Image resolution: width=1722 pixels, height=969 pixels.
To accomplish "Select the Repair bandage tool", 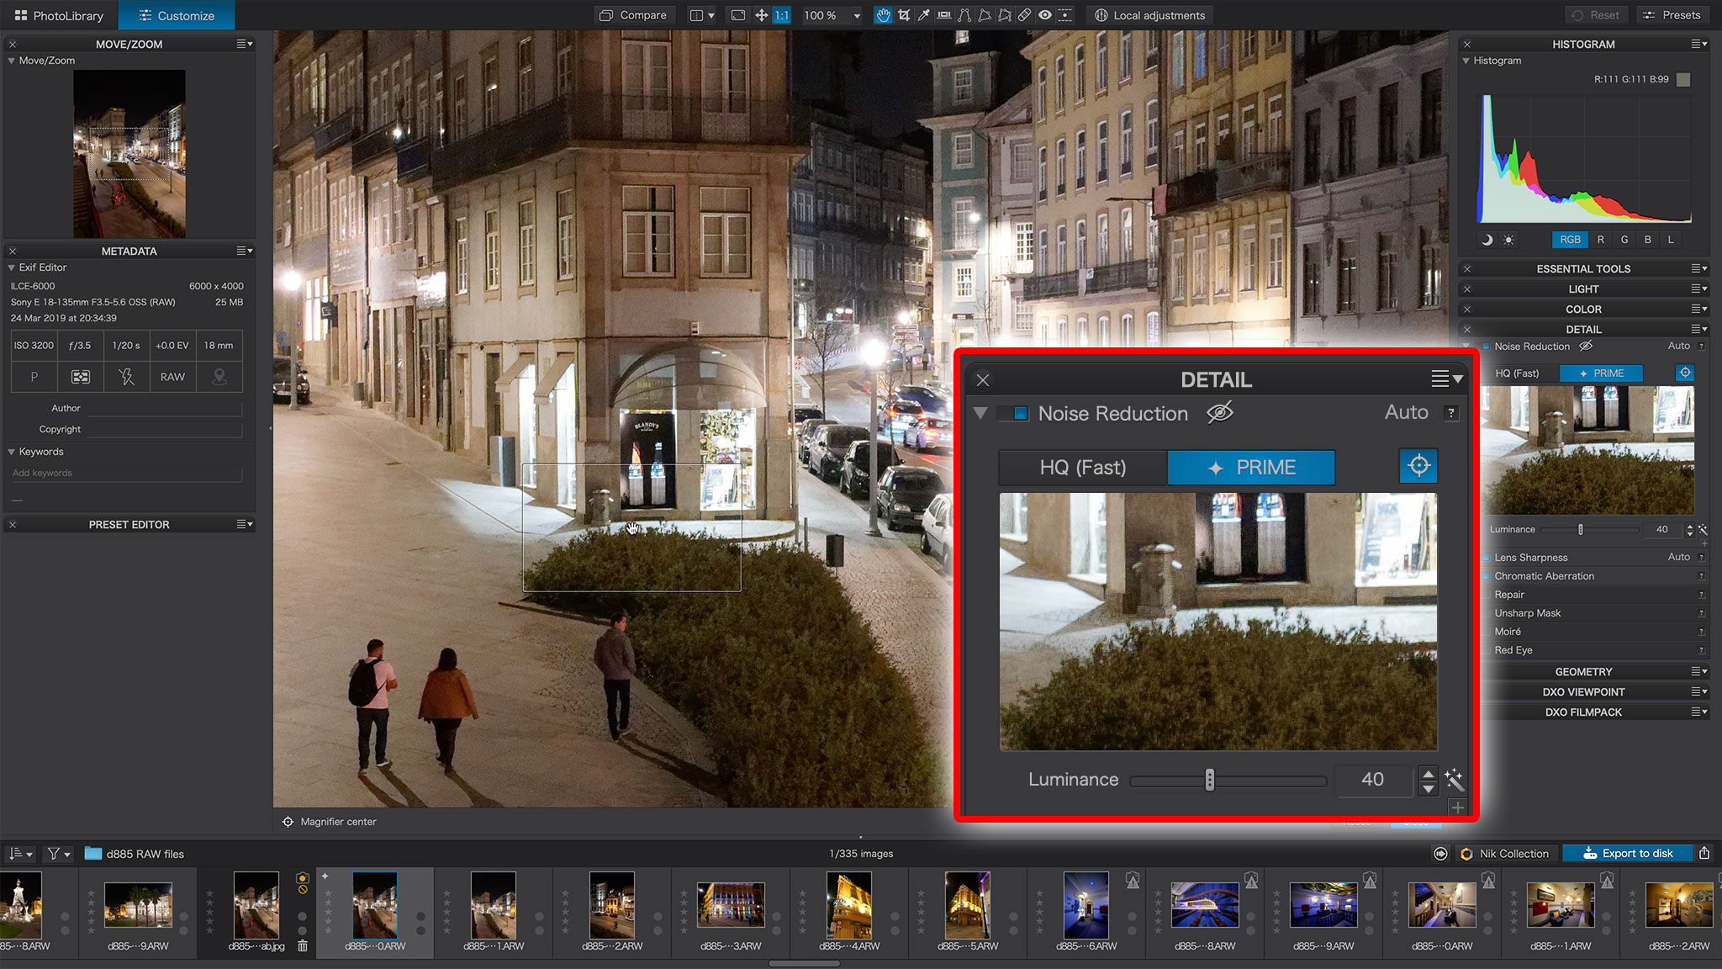I will click(x=1025, y=15).
